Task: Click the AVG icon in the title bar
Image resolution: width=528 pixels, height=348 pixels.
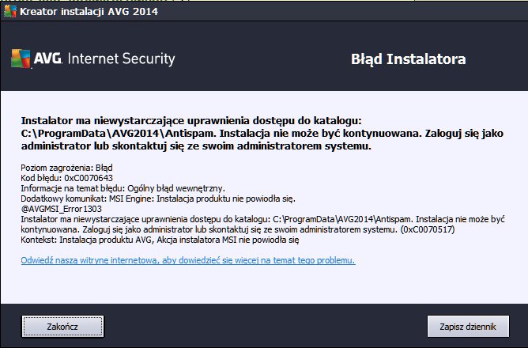Action: click(9, 11)
